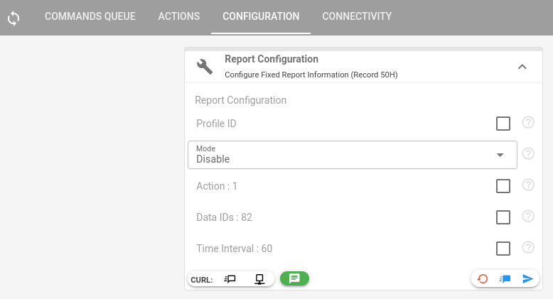The image size is (553, 299).
Task: Go to the Connectivity tab
Action: tap(357, 16)
